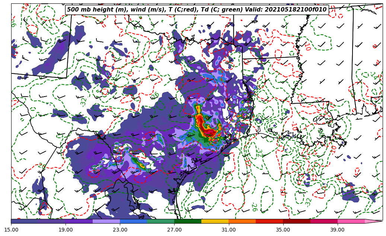Select the light lavender colorbar segment before 23.00

pos(106,221)
